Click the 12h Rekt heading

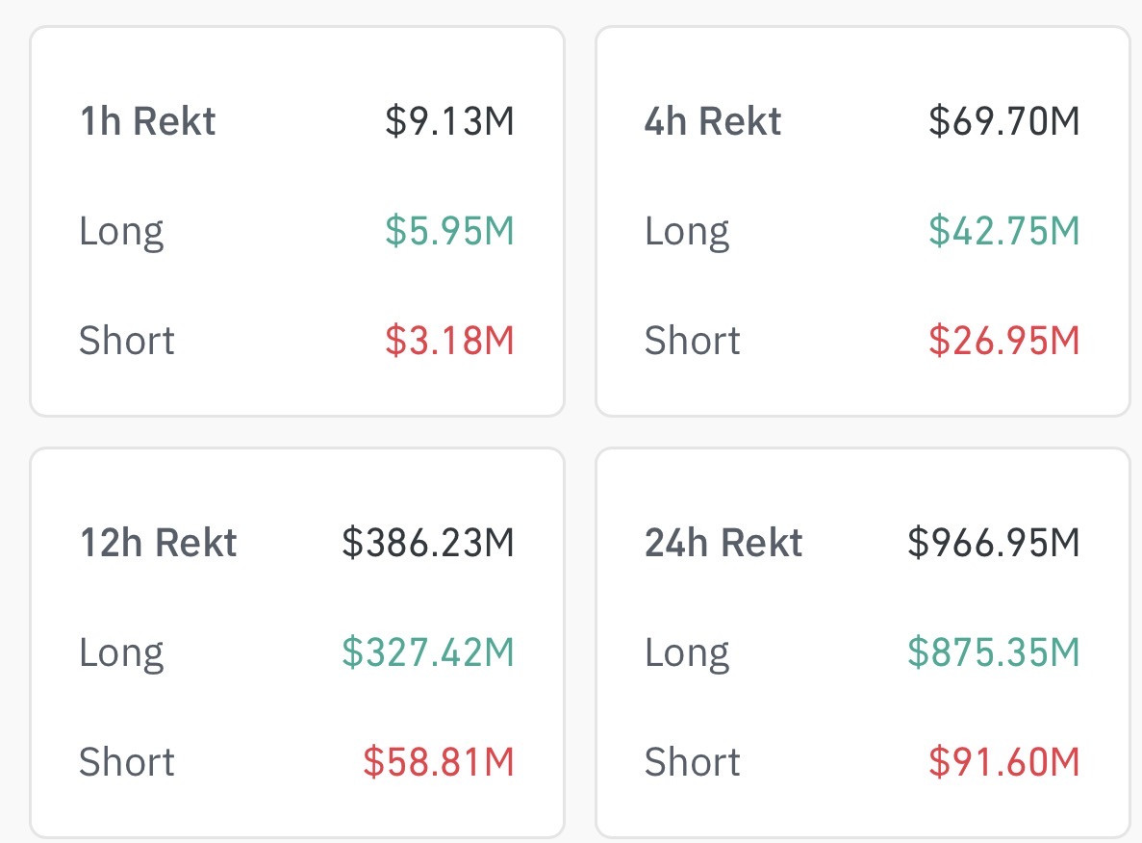pyautogui.click(x=158, y=544)
